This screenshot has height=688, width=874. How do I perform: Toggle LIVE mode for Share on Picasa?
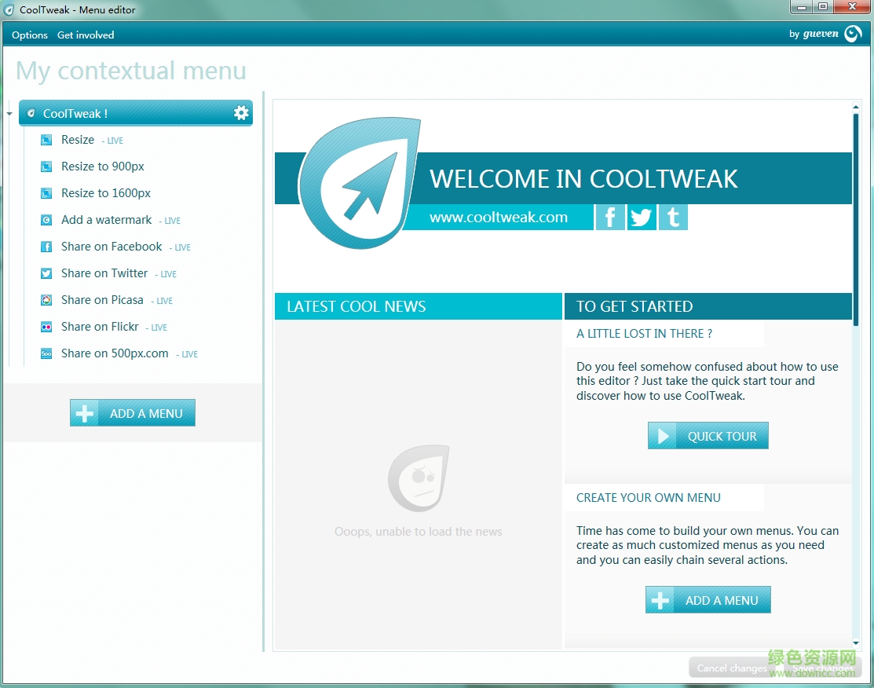[163, 301]
